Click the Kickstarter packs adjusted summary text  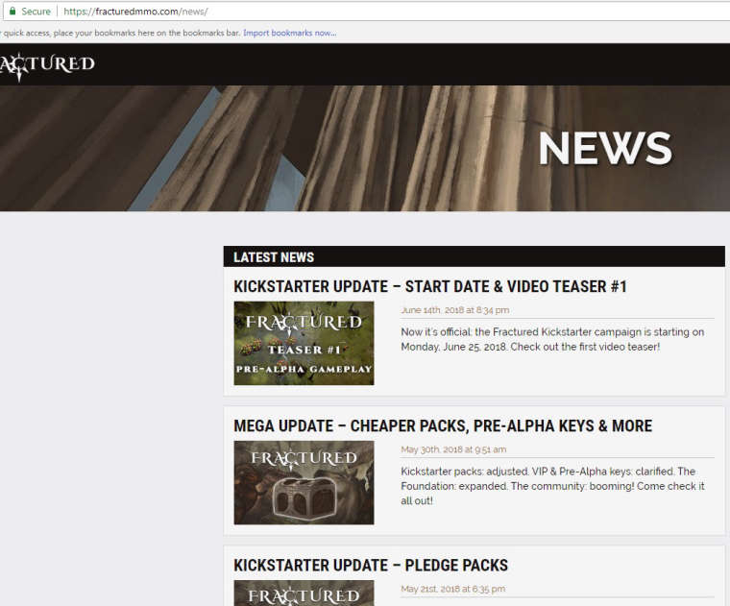tap(552, 486)
